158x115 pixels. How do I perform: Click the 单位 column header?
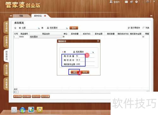click(65, 34)
